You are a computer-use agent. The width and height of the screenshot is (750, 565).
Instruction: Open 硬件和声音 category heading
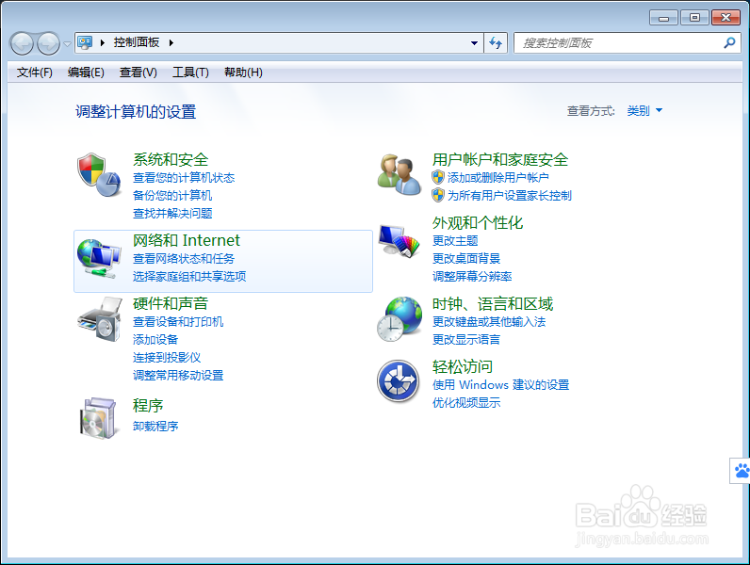click(x=171, y=303)
